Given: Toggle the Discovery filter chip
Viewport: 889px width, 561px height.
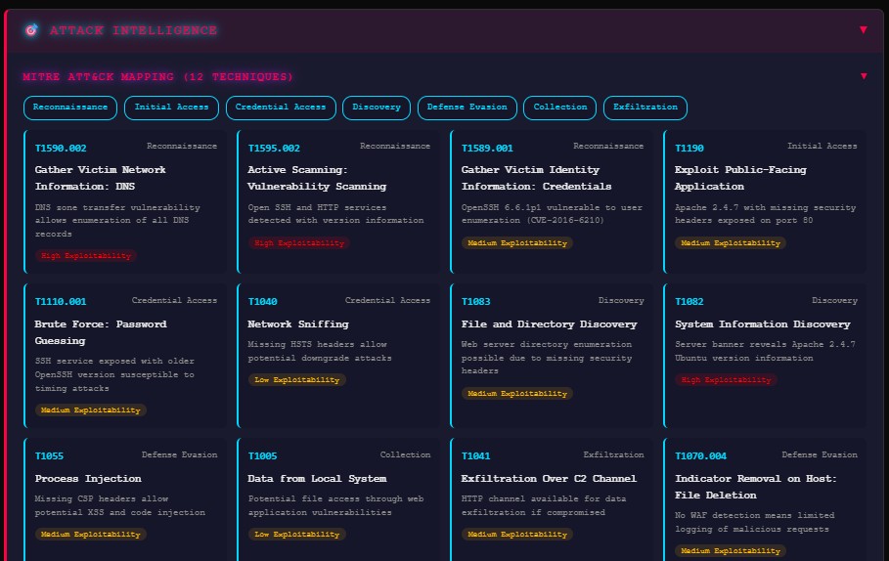Looking at the screenshot, I should coord(377,108).
